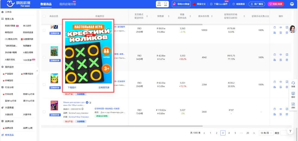The width and height of the screenshot is (298, 141).
Task: Click 全网搜货源 in the image popup
Action: [x=104, y=87]
